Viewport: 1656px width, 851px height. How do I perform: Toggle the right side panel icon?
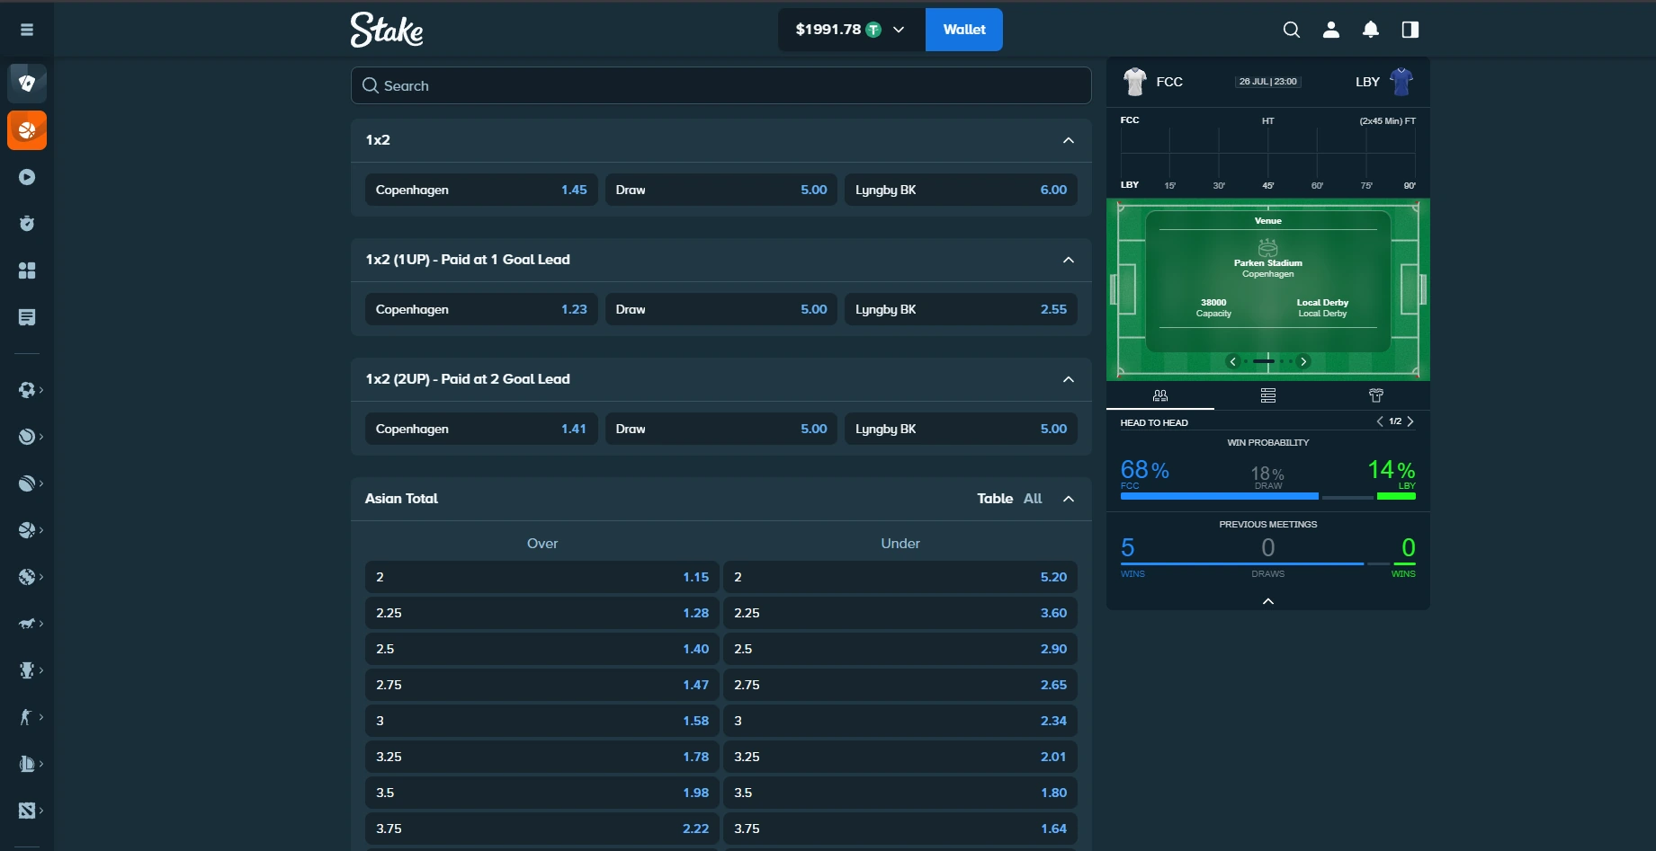(1410, 30)
